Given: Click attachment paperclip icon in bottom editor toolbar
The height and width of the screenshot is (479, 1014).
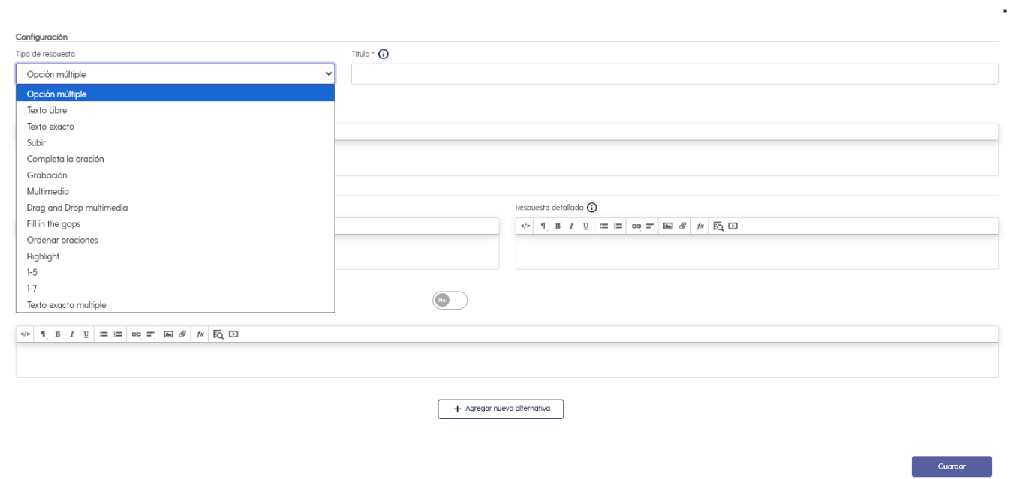Looking at the screenshot, I should pos(182,334).
